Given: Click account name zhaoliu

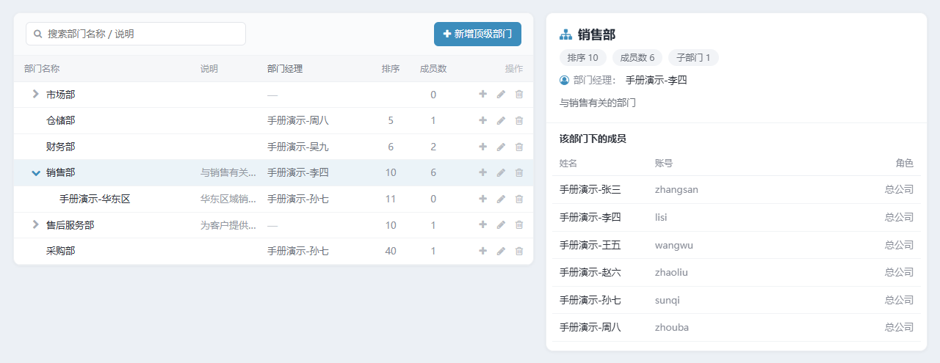Looking at the screenshot, I should tap(672, 272).
